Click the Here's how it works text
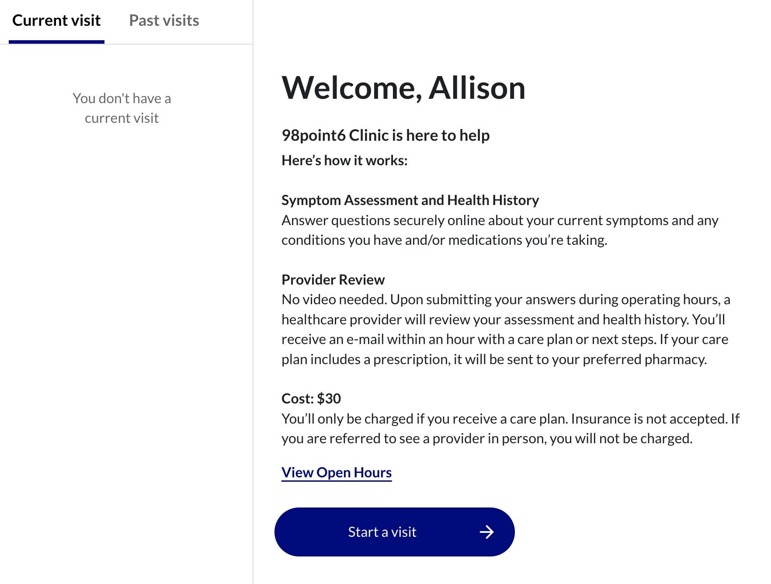771x584 pixels. click(x=344, y=160)
